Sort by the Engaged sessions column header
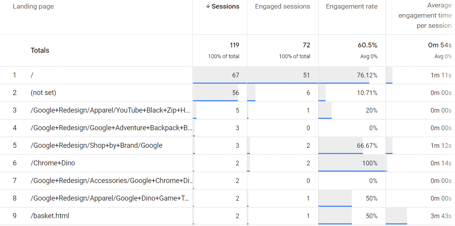455x226 pixels. pyautogui.click(x=282, y=6)
